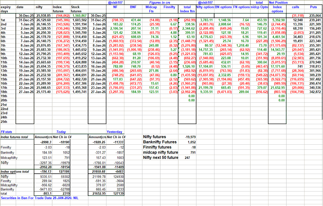This screenshot has height=206, width=323.
Task: Click Nifty options value 17,104.01
Action: (x=206, y=67)
